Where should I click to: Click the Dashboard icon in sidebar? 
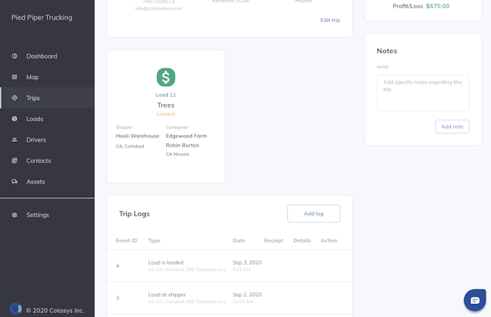pyautogui.click(x=15, y=57)
